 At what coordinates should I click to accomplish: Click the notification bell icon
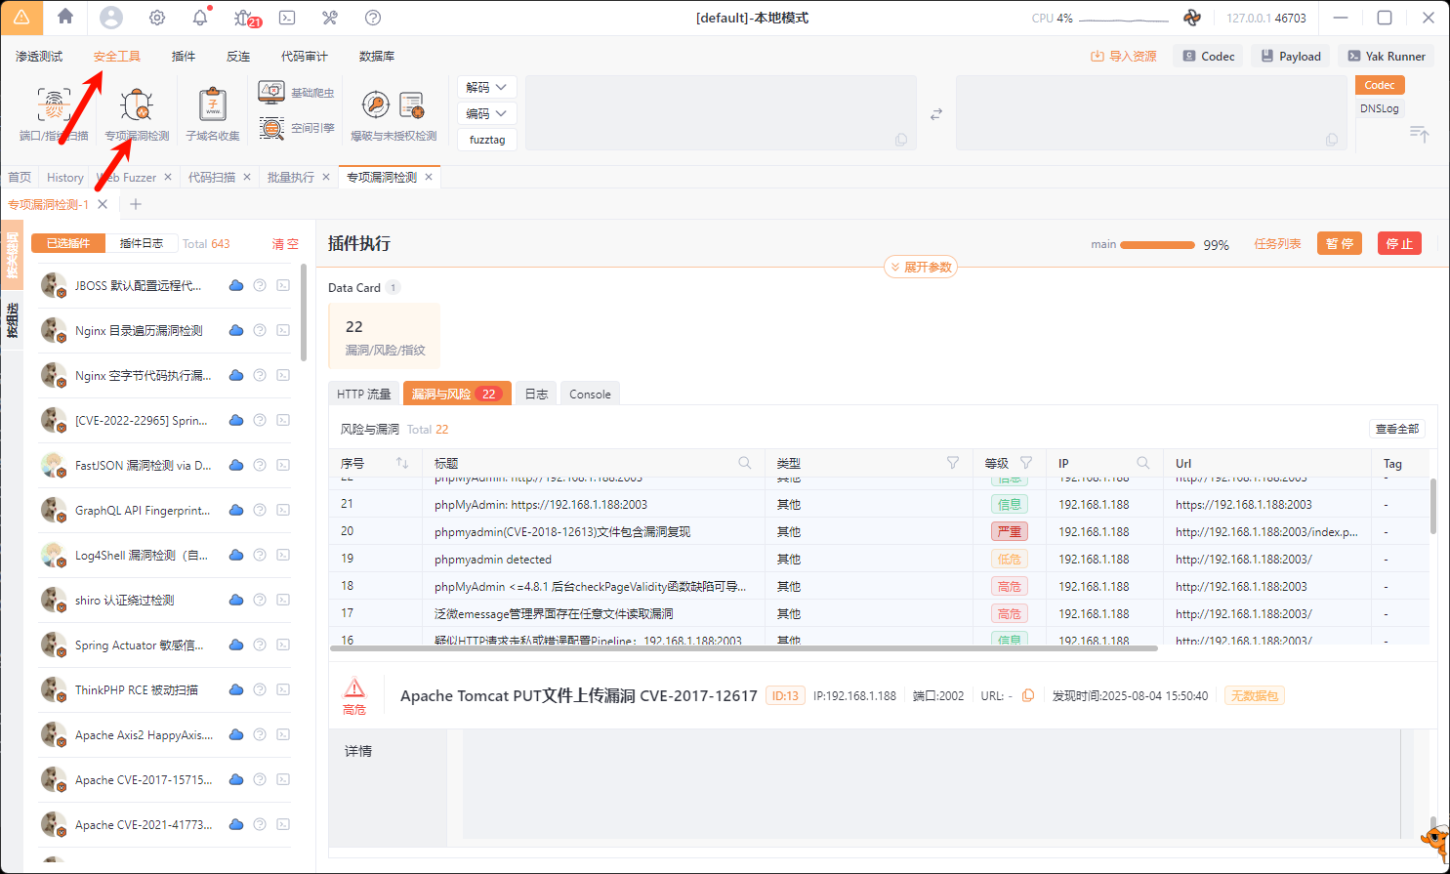(x=199, y=17)
